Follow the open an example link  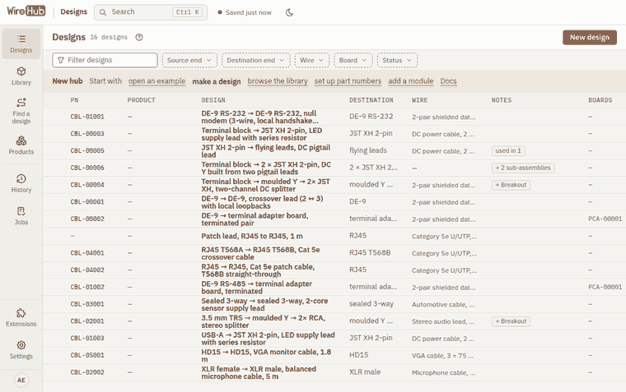pos(156,81)
